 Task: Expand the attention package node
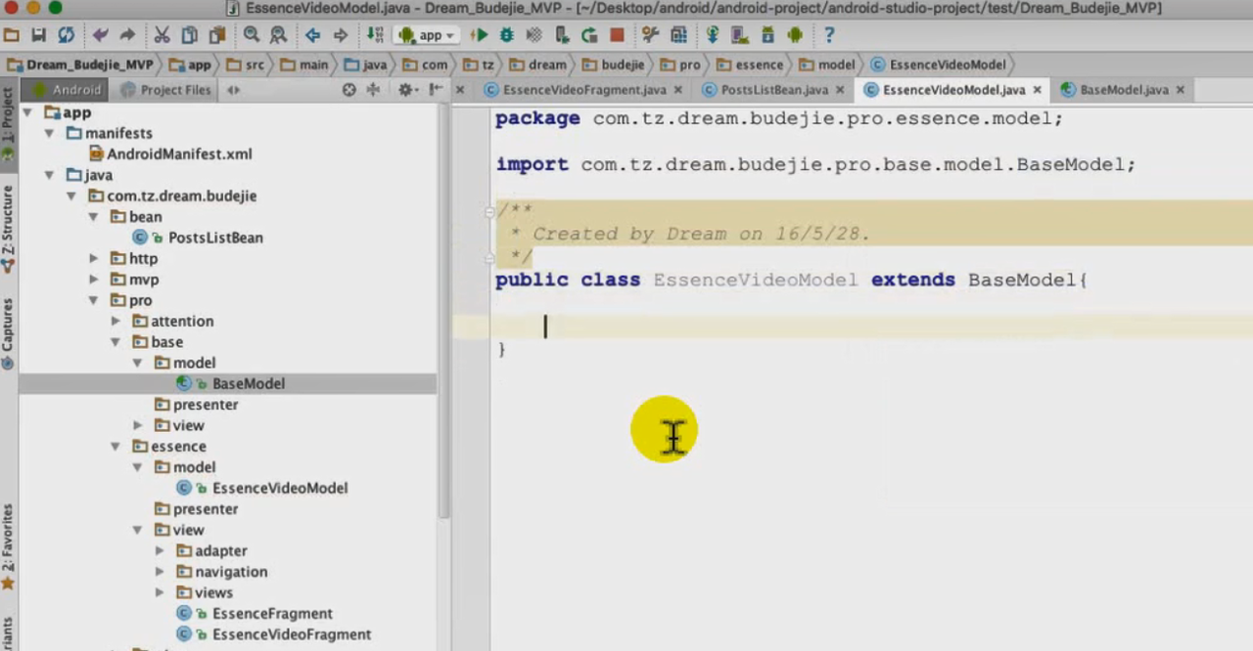pos(116,322)
